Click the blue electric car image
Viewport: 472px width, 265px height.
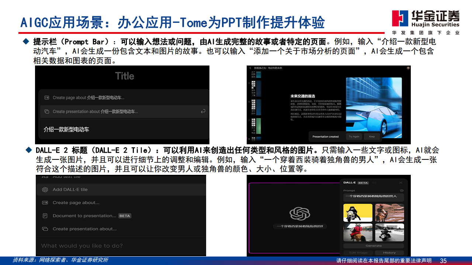tap(374, 107)
